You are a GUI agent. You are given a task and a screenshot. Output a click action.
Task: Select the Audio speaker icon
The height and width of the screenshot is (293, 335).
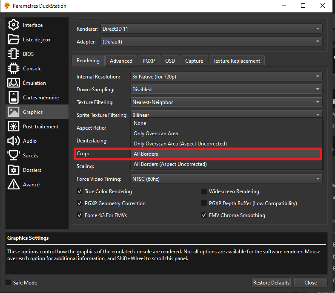click(14, 141)
